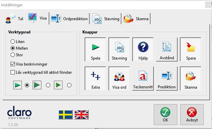Image resolution: width=212 pixels, height=129 pixels.
Task: Go to the Ordprediktion tab
Action: [x=69, y=19]
